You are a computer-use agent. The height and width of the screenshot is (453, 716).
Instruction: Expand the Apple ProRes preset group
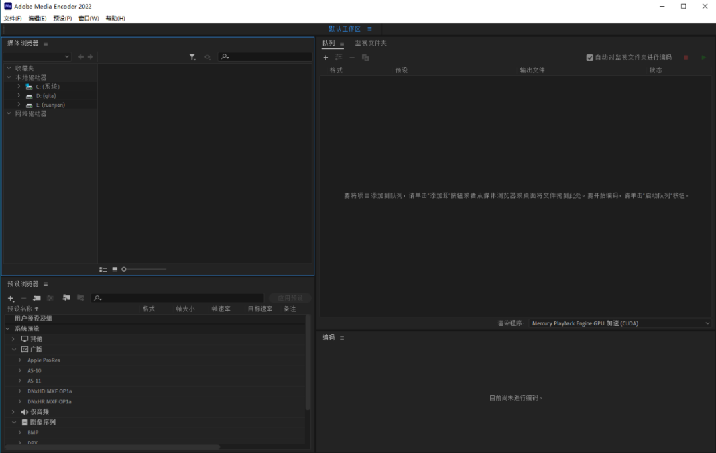tap(20, 360)
